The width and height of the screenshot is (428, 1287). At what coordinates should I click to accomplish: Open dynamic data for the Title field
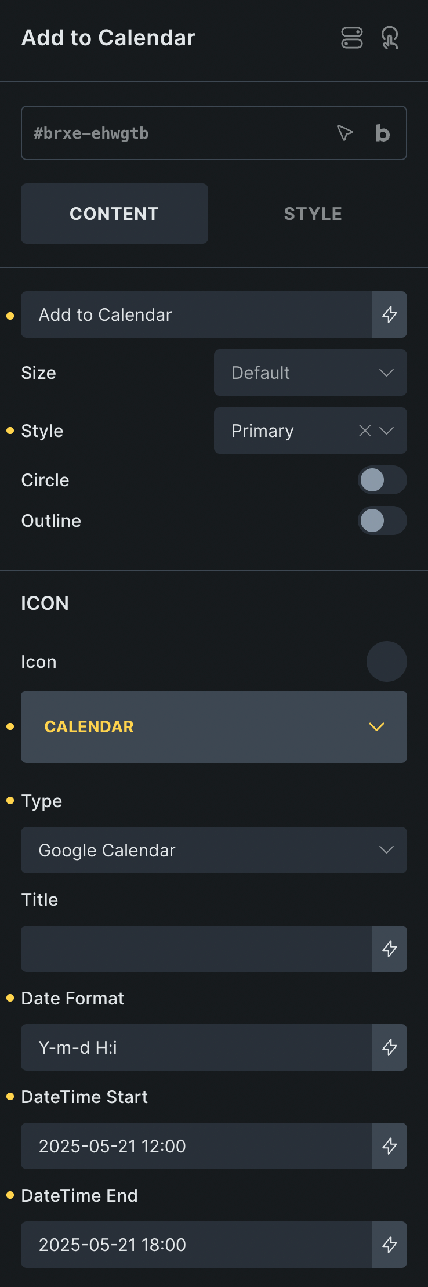coord(389,949)
